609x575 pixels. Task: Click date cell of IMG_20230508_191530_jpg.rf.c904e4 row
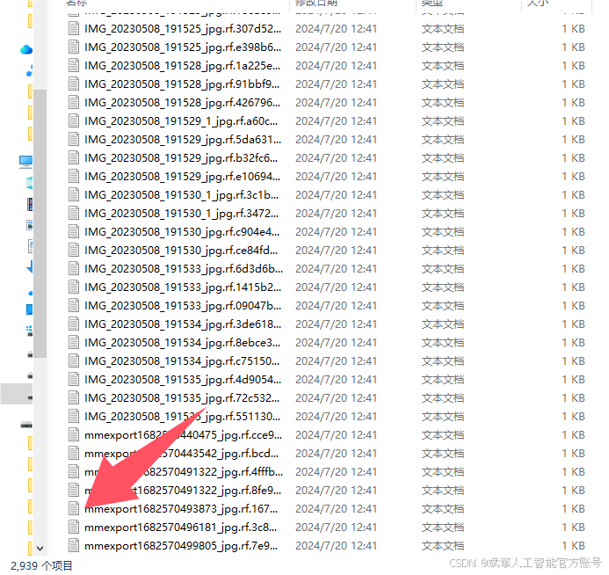pyautogui.click(x=336, y=232)
